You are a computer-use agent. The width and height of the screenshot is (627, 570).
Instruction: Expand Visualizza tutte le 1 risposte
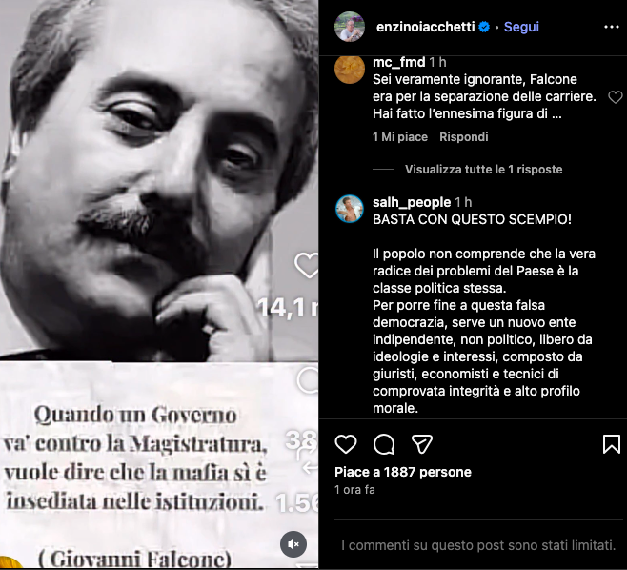click(483, 170)
